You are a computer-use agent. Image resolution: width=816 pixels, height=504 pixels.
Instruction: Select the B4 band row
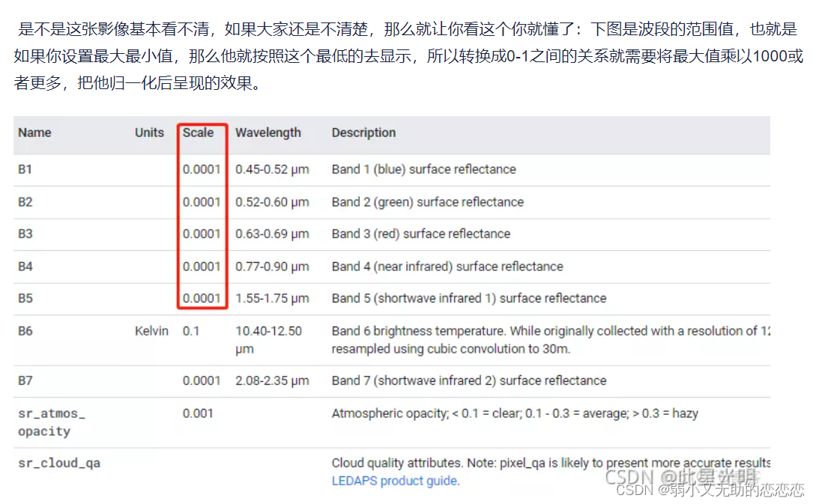coord(25,266)
